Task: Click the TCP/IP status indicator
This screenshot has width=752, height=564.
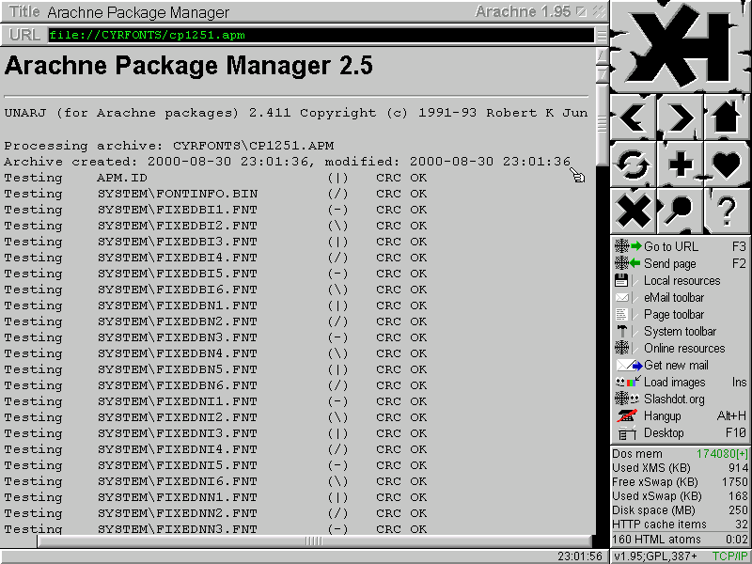Action: point(730,556)
